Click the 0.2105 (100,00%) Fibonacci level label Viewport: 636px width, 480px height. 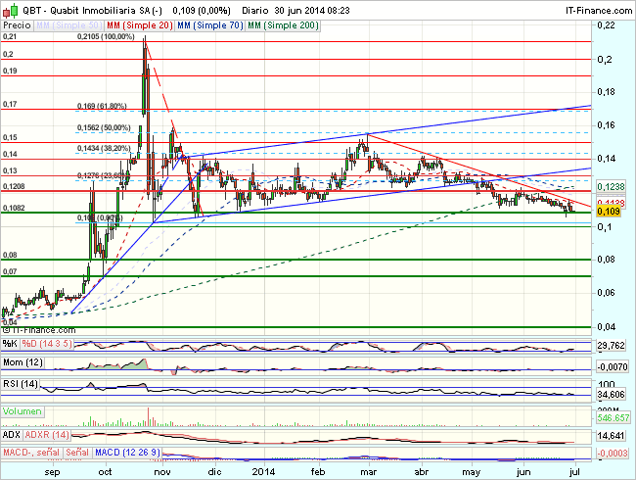point(105,36)
